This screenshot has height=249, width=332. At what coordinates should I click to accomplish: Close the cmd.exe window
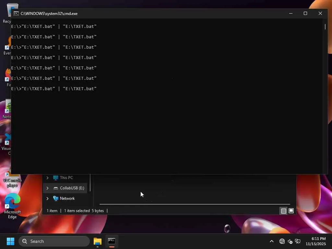click(320, 13)
